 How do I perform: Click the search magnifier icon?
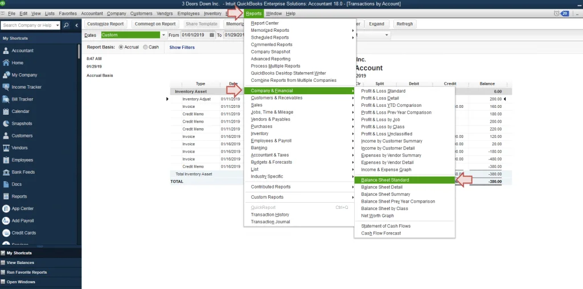pos(66,25)
